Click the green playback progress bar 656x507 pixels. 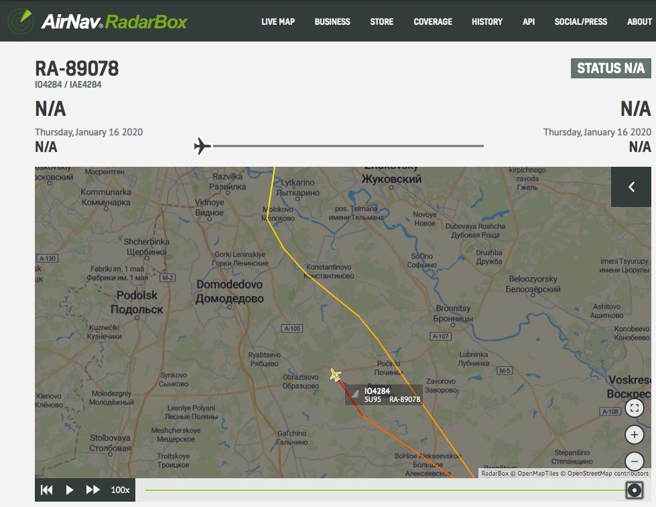click(x=385, y=490)
